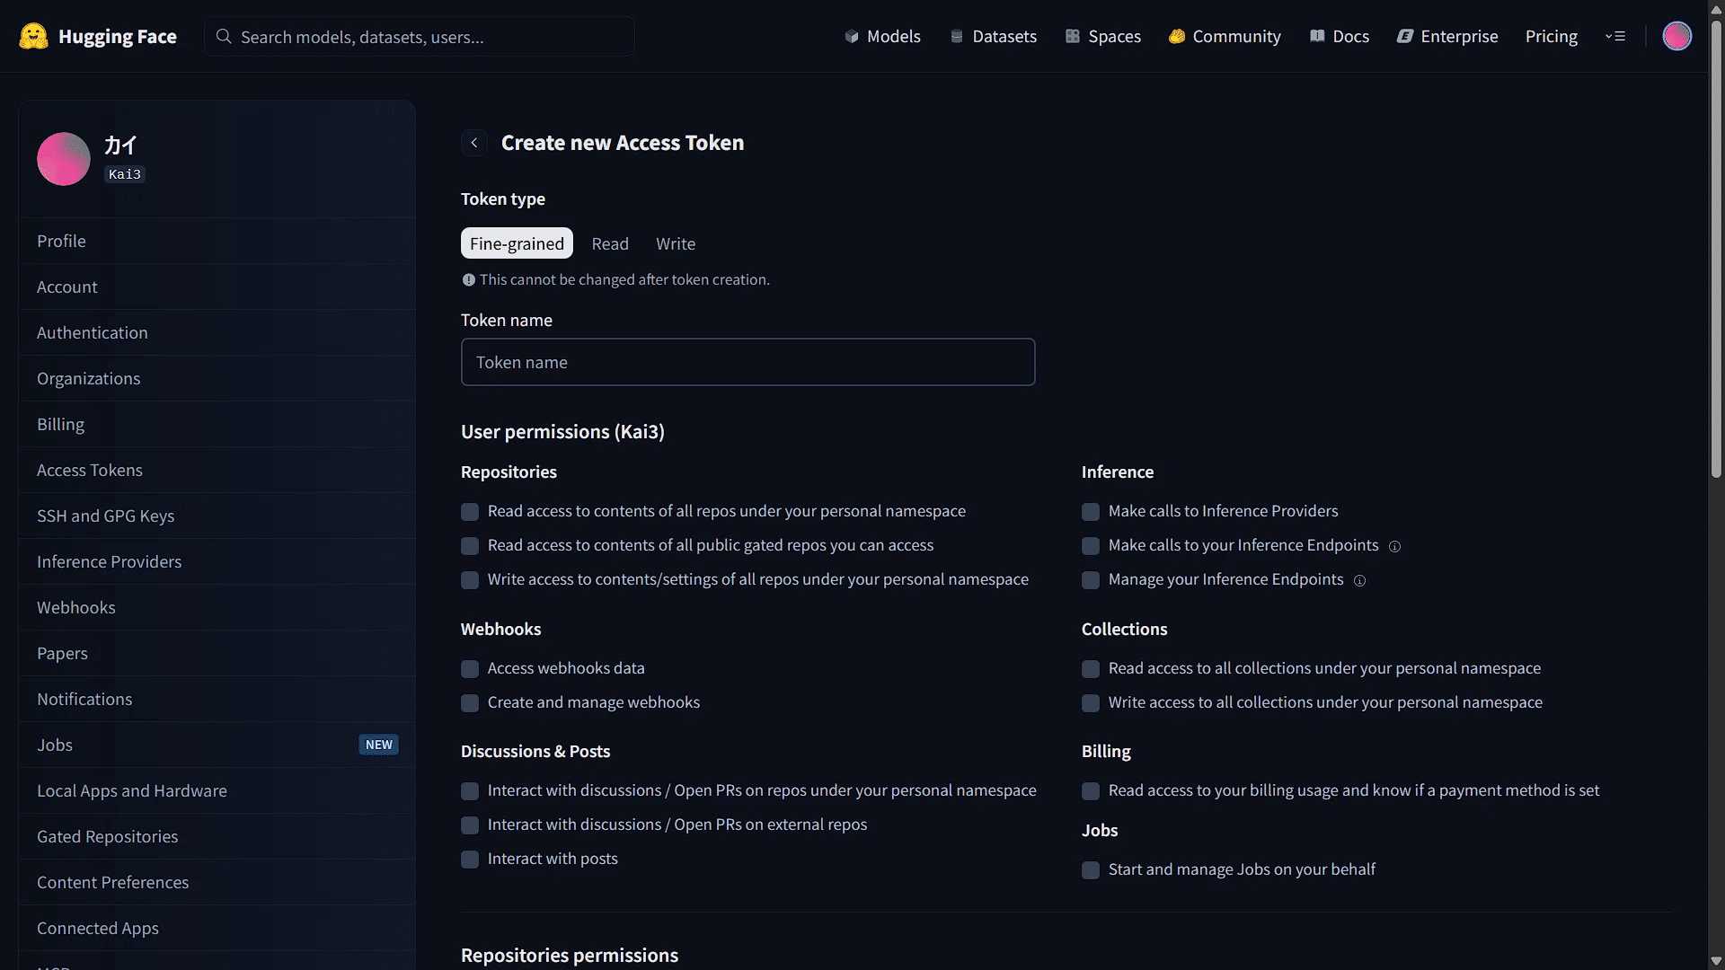Open Account settings in sidebar
This screenshot has width=1725, height=970.
217,287
